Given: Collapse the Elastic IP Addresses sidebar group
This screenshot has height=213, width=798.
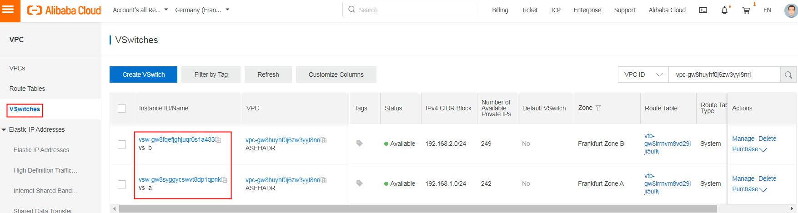Looking at the screenshot, I should coord(4,130).
